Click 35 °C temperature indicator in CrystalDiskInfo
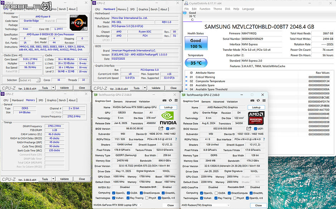This screenshot has width=336, height=209. coord(196,63)
